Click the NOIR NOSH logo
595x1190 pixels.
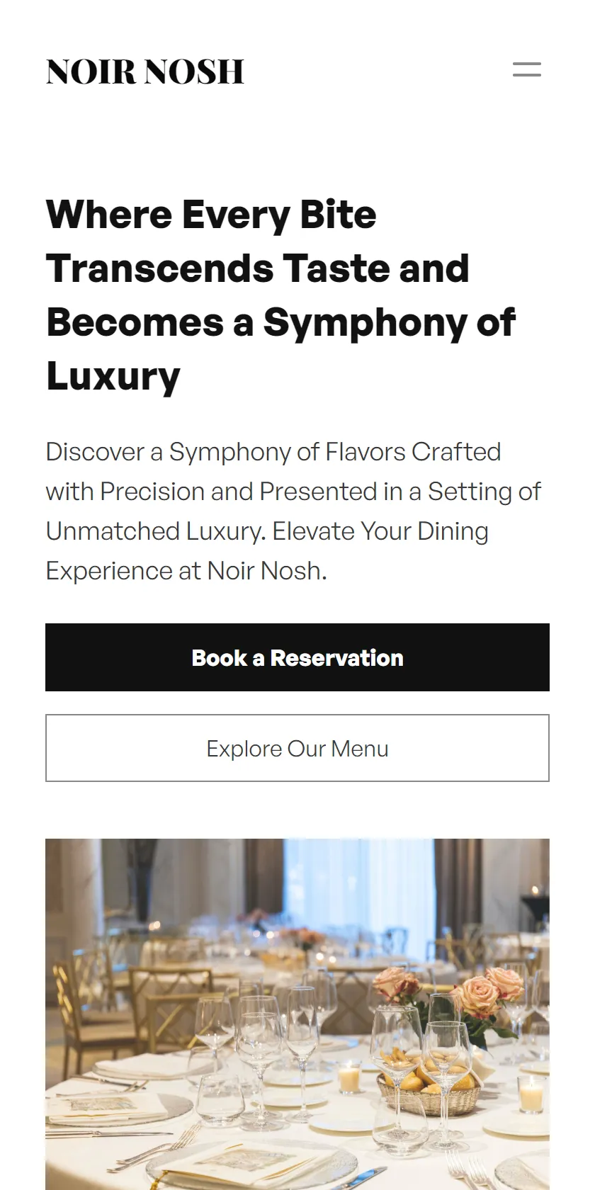[x=145, y=72]
